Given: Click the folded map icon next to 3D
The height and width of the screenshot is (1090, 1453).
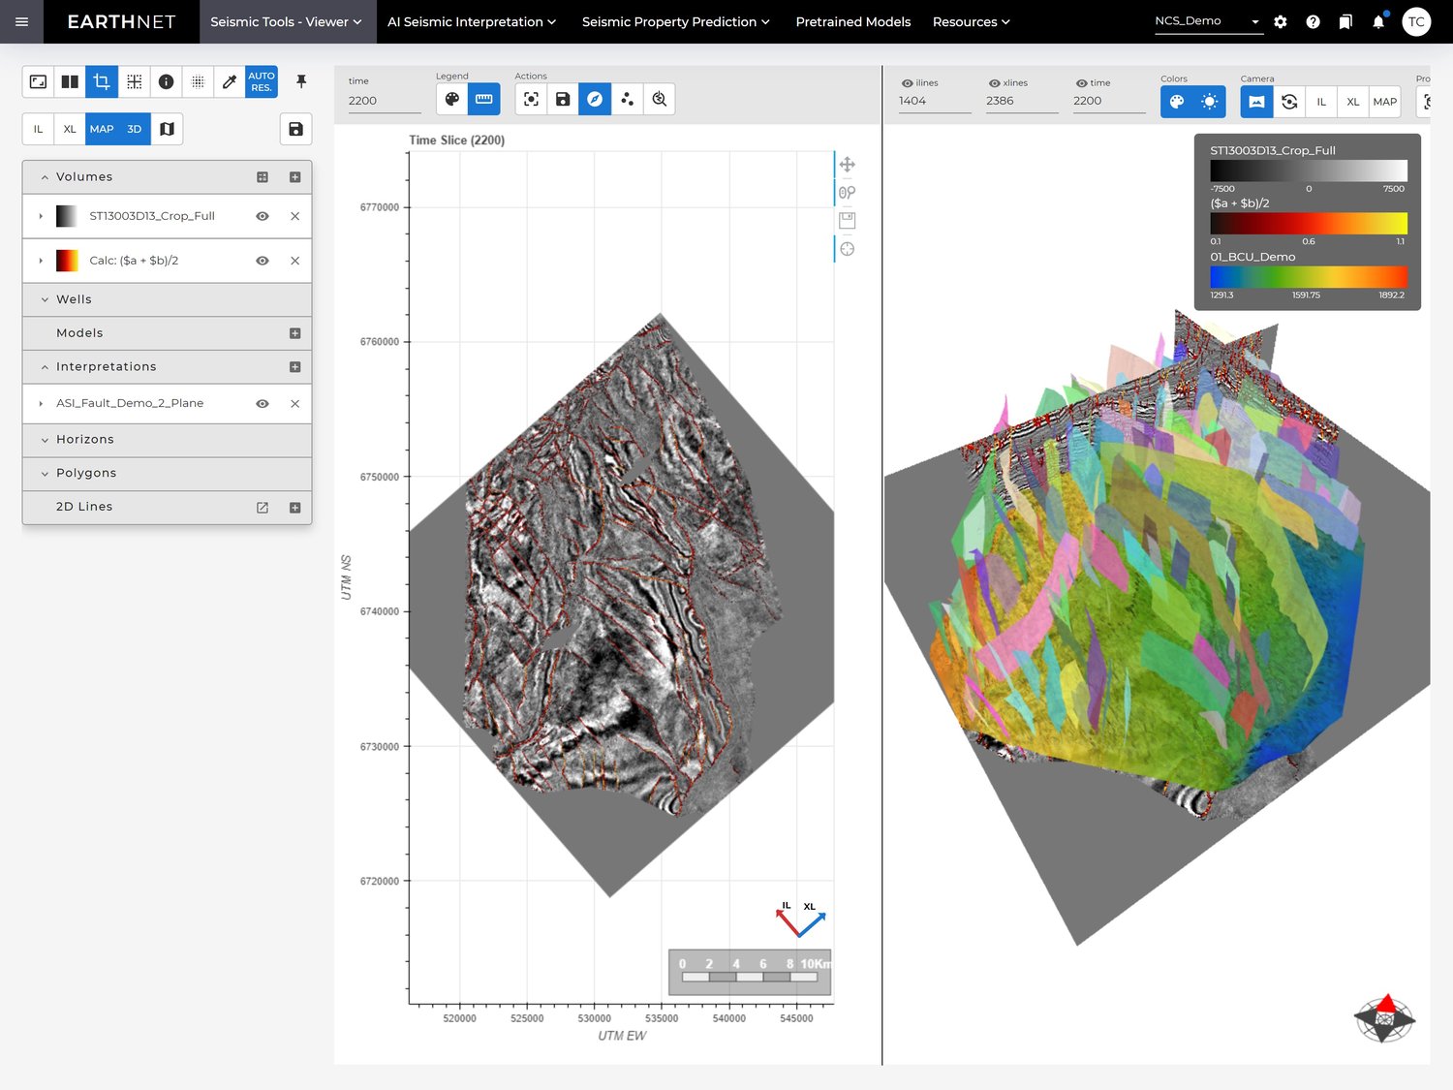Looking at the screenshot, I should coord(167,129).
